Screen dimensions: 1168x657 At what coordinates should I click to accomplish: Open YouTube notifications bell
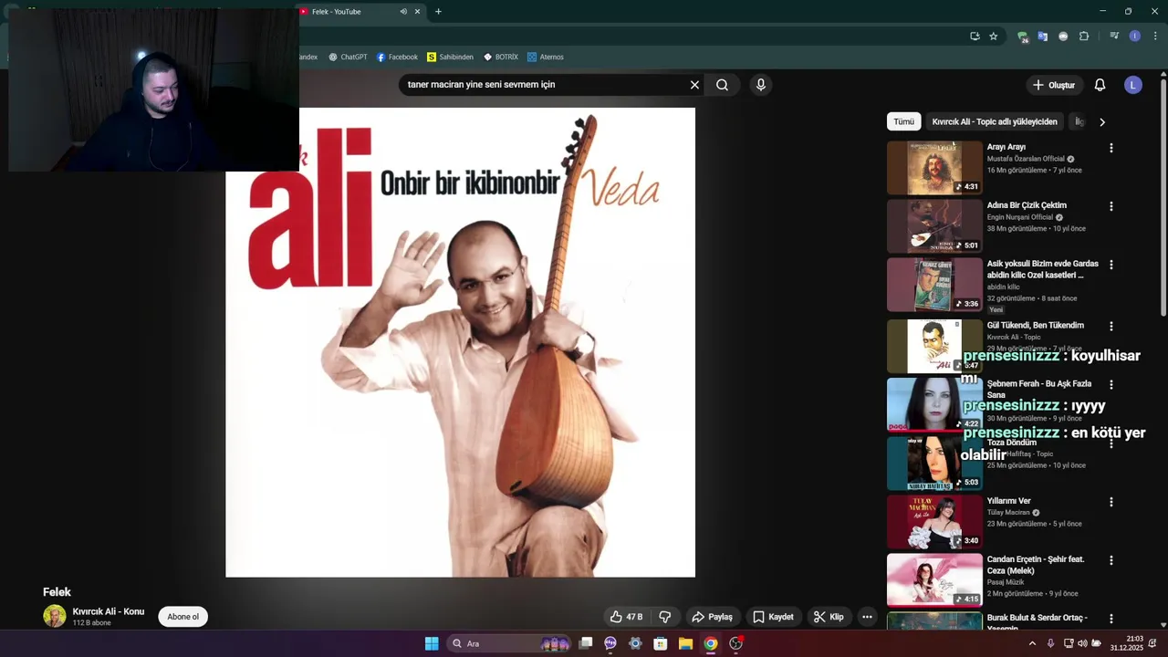[1100, 85]
